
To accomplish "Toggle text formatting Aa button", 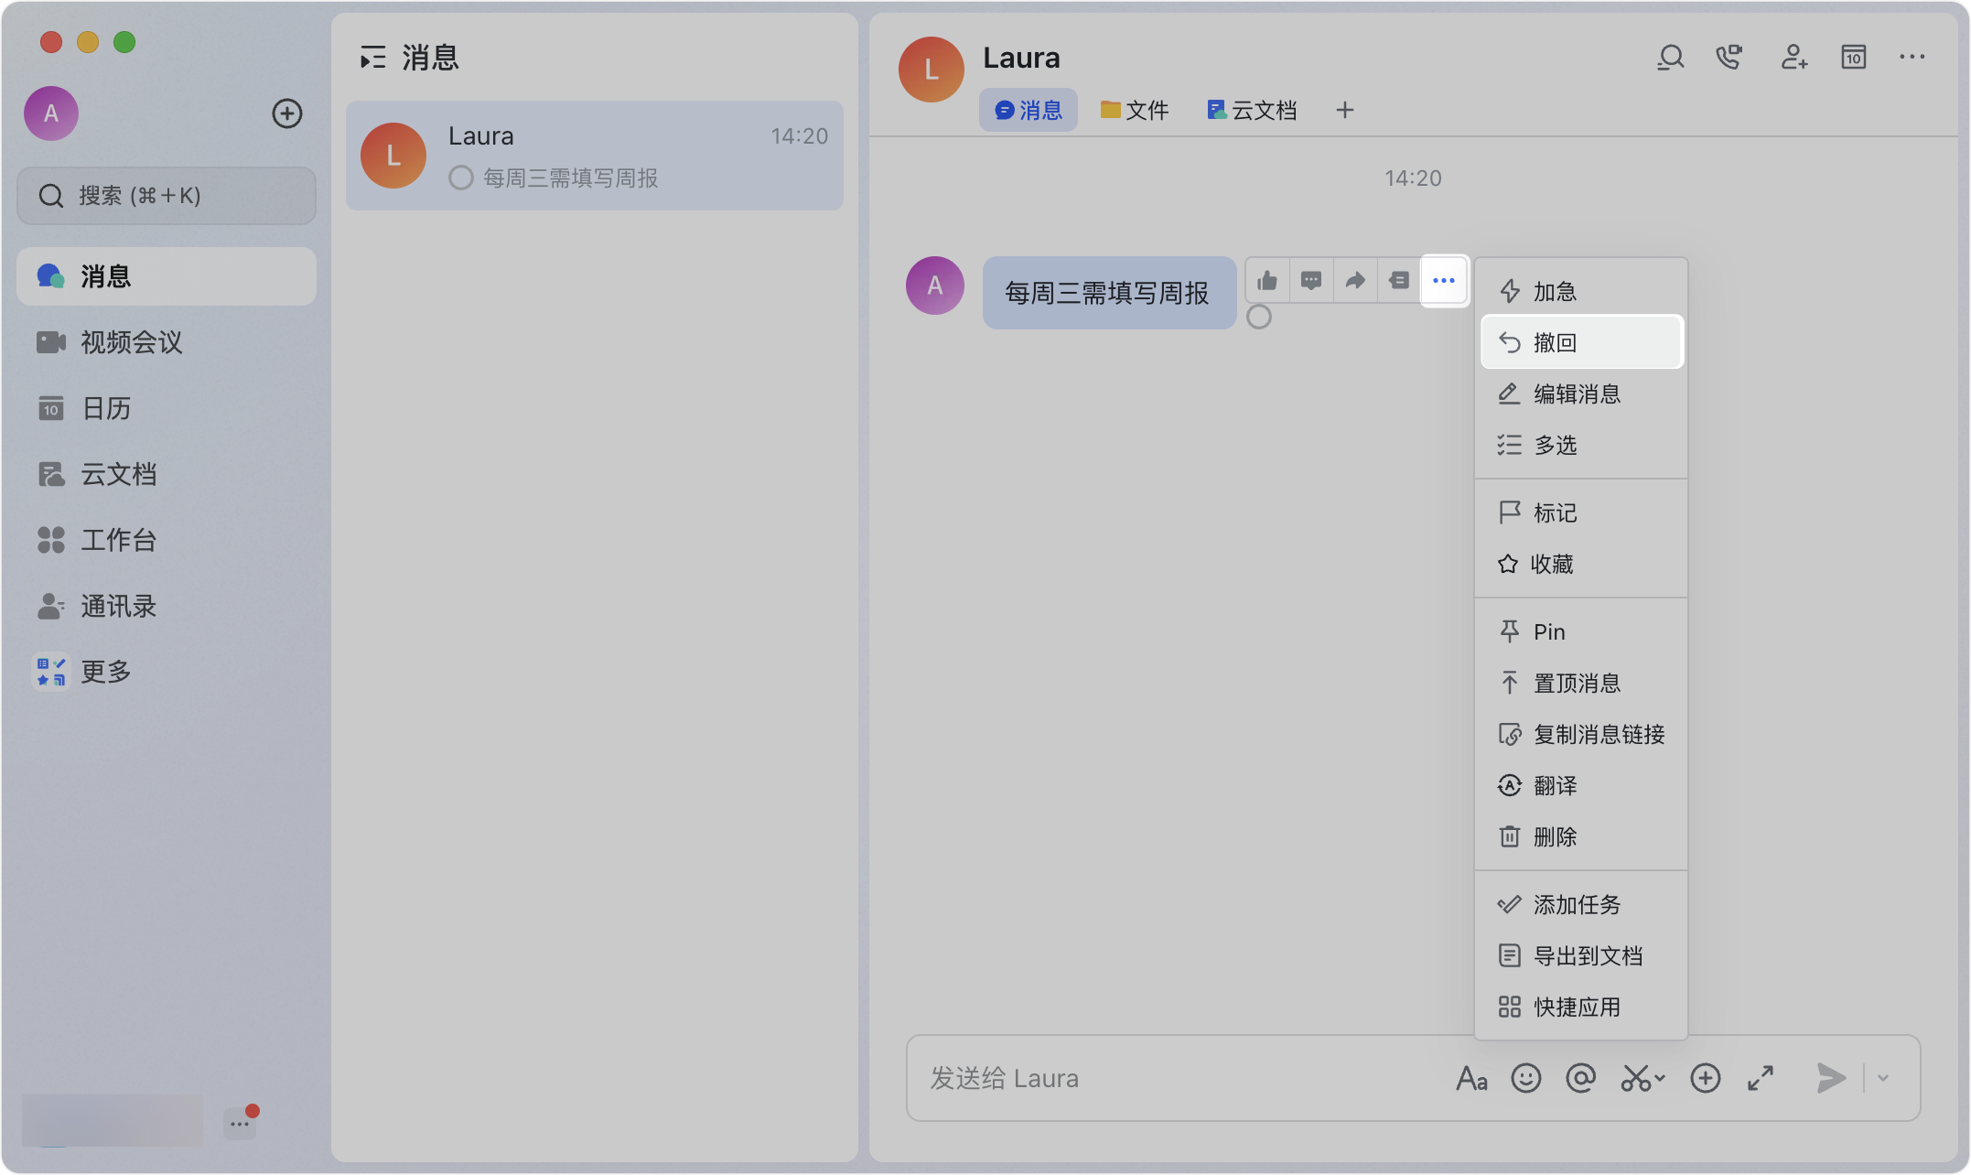I will tap(1470, 1079).
